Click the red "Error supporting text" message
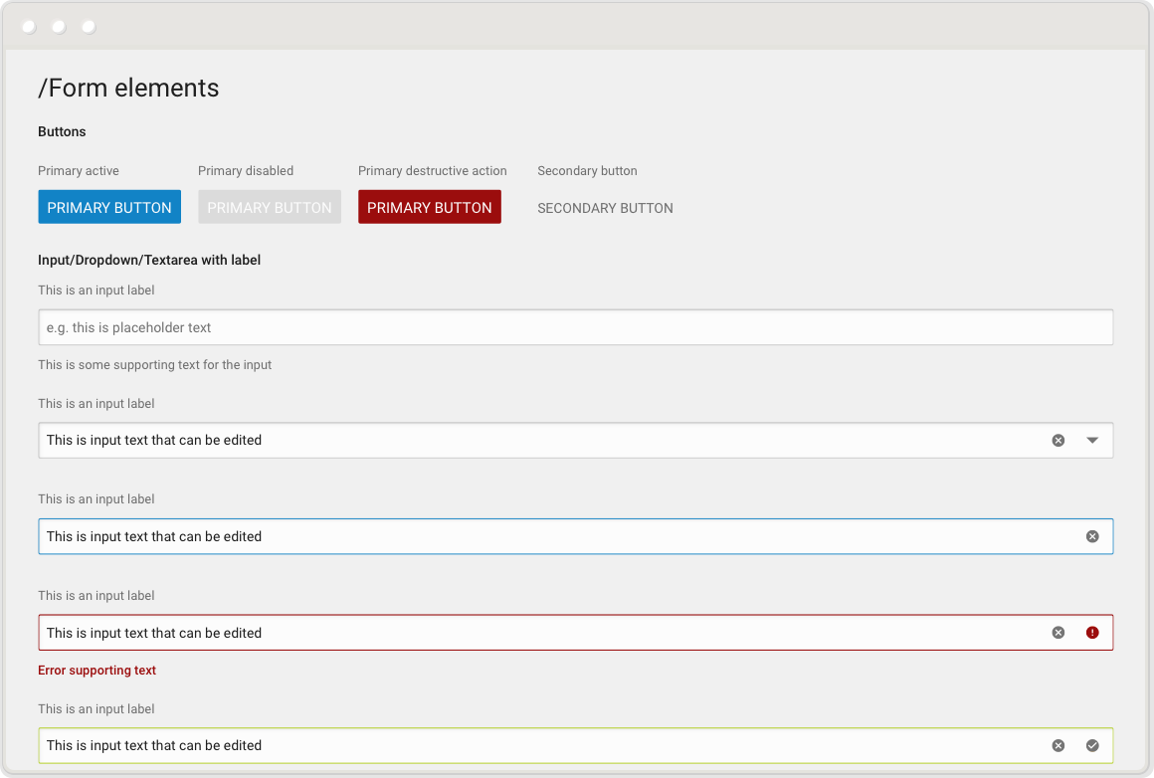 (x=97, y=671)
